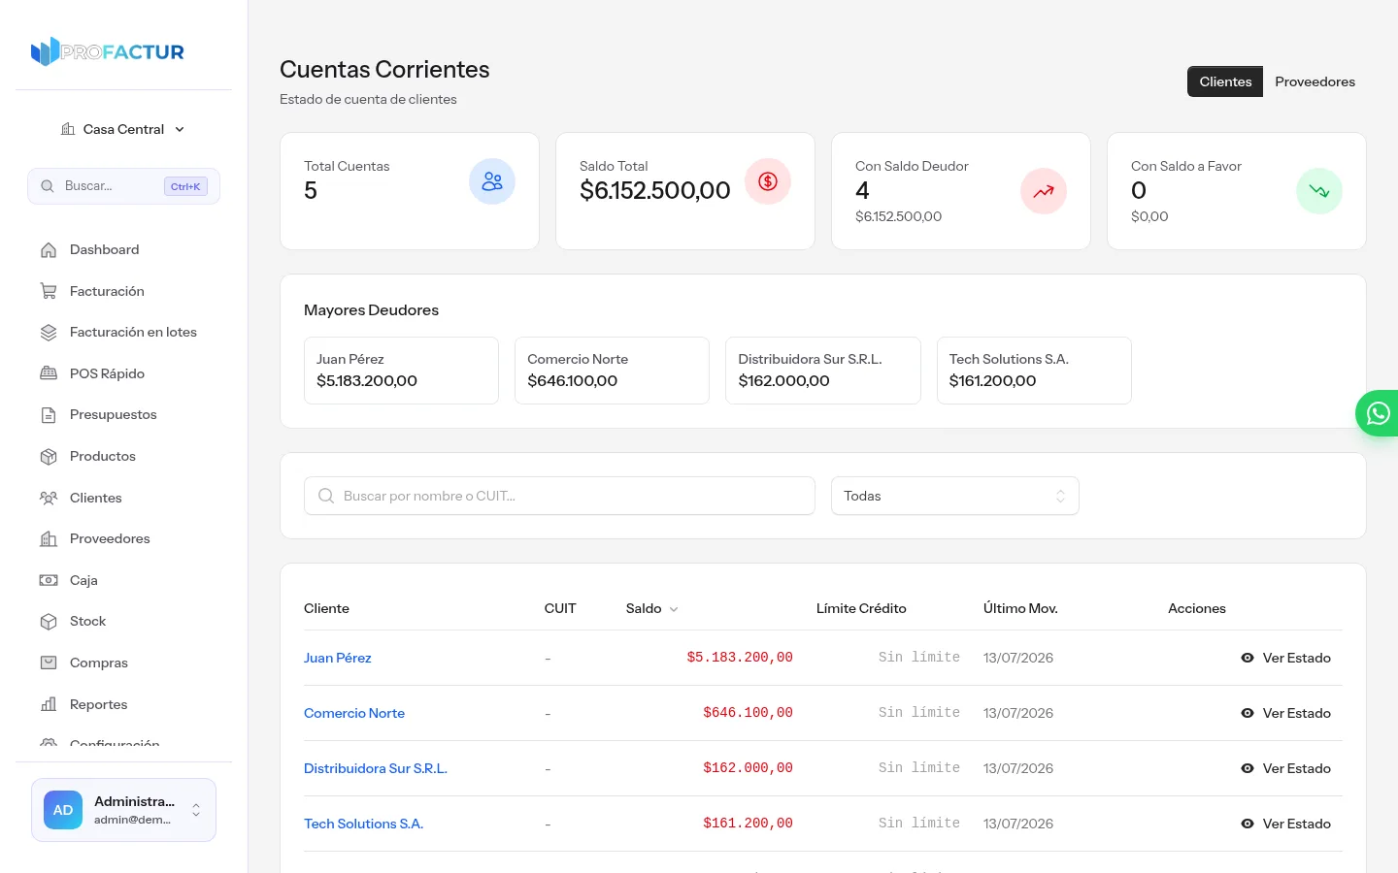Click the Caja cash icon
1398x873 pixels.
click(49, 580)
